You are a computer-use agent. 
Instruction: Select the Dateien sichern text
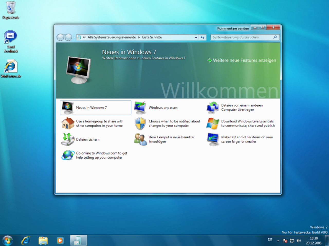point(88,139)
